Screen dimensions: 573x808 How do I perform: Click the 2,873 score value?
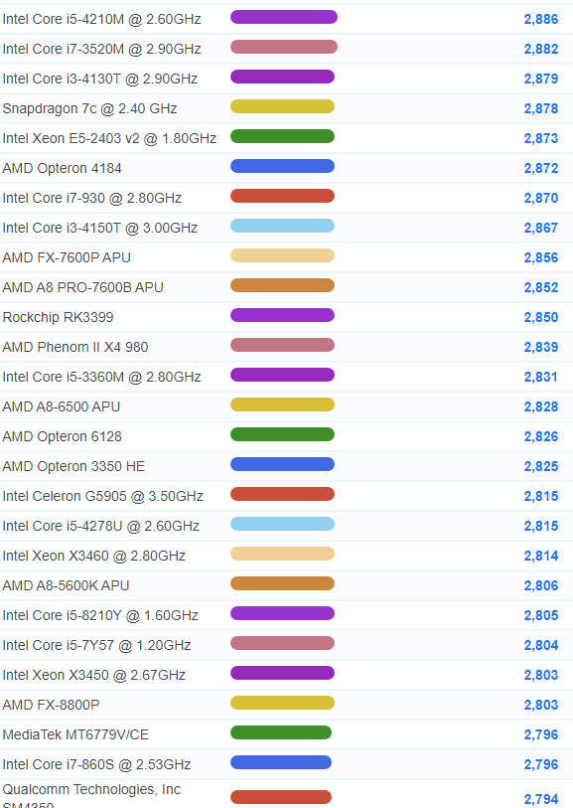[x=541, y=139]
